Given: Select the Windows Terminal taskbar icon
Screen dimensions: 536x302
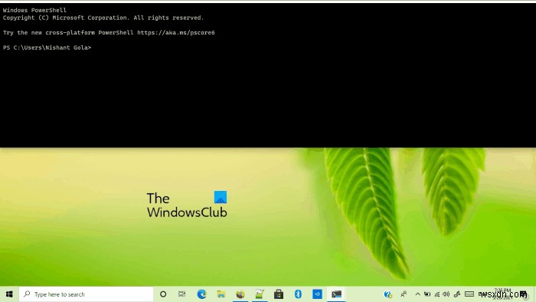Looking at the screenshot, I should click(x=336, y=294).
